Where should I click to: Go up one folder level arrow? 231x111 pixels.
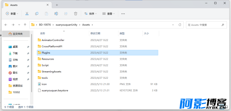[25, 25]
